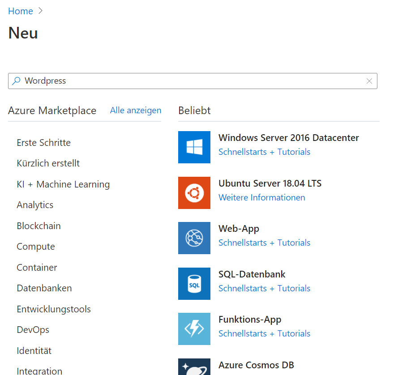Click the Web-App globe icon

pyautogui.click(x=194, y=238)
